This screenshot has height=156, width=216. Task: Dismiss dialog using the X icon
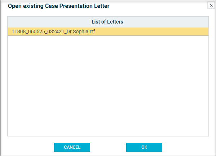pyautogui.click(x=211, y=5)
